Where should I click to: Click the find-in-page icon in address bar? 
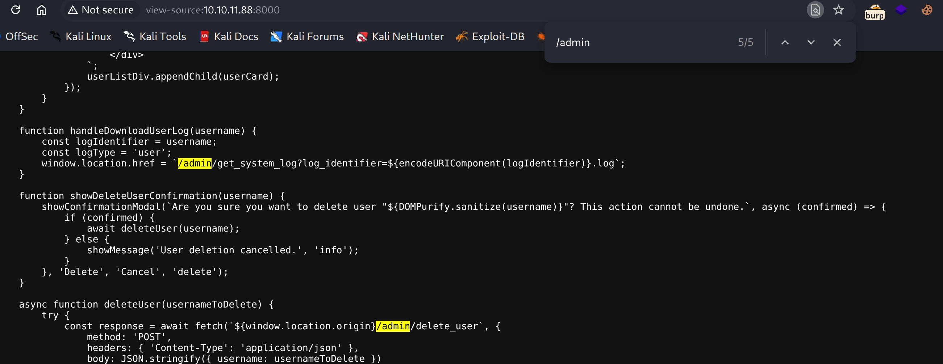click(x=815, y=10)
